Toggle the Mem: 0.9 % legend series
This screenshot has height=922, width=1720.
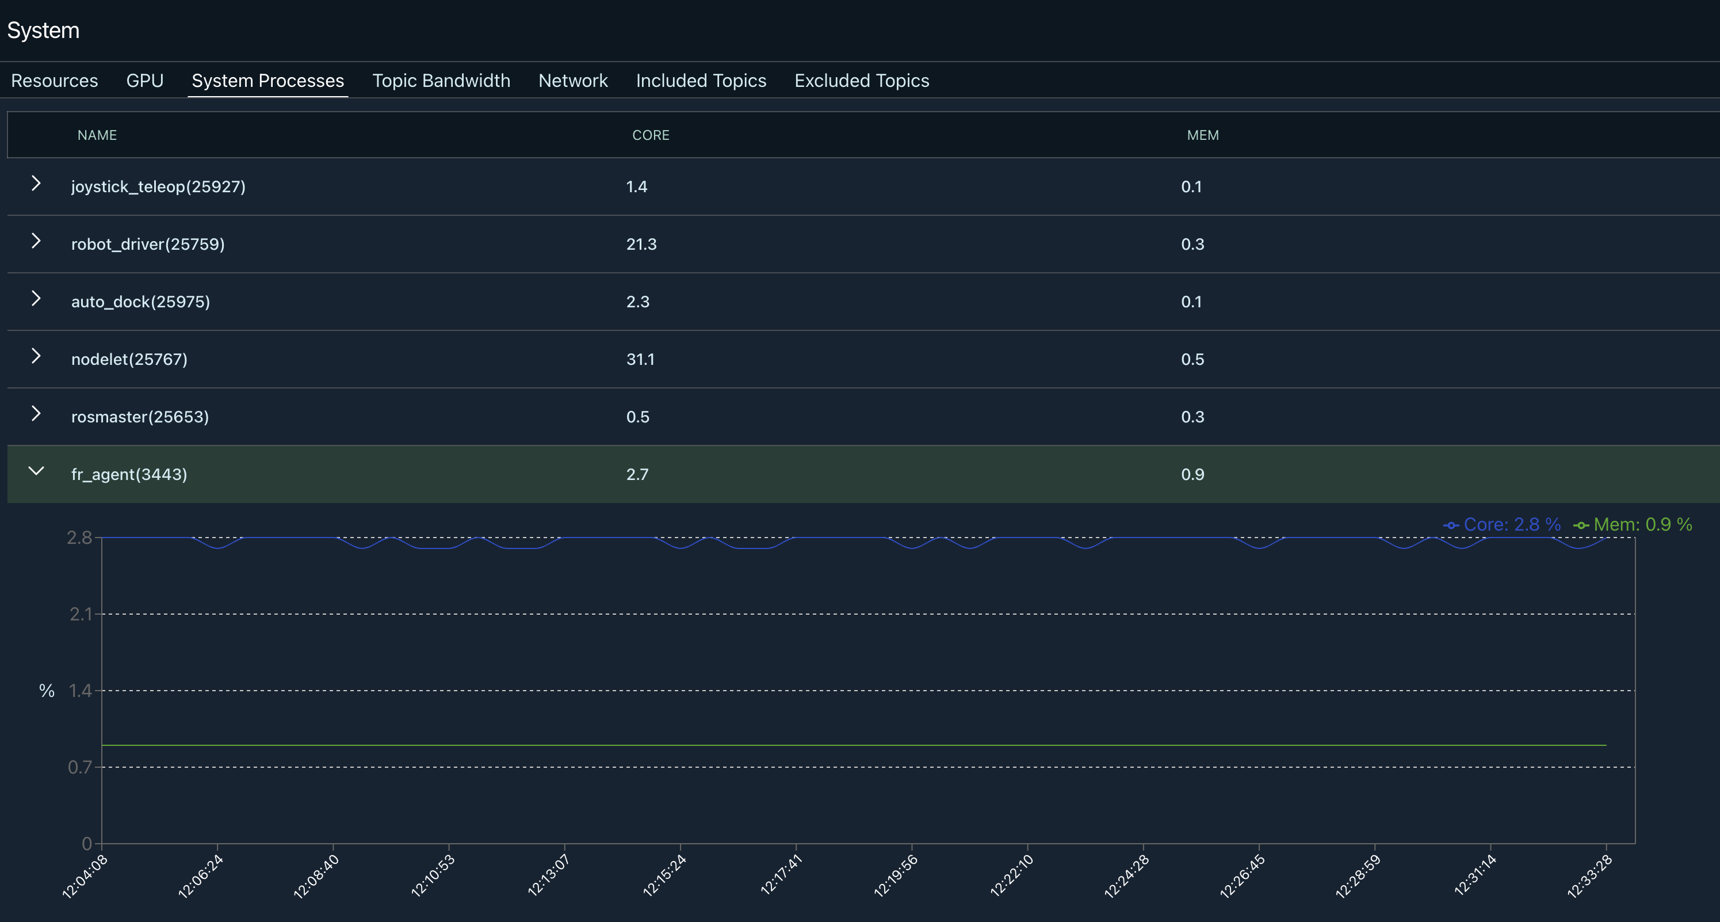tap(1632, 524)
